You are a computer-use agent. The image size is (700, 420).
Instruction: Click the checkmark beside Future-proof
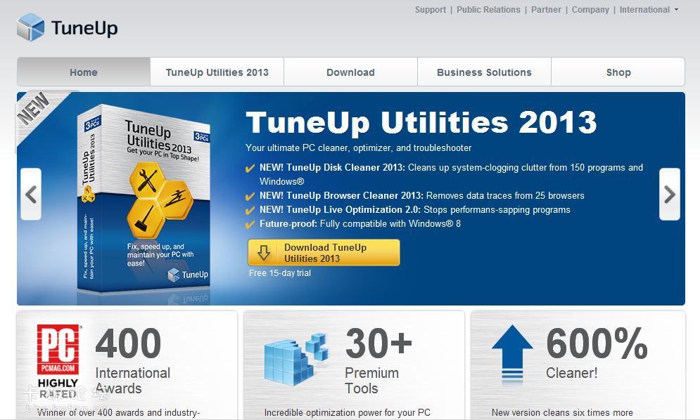(250, 224)
